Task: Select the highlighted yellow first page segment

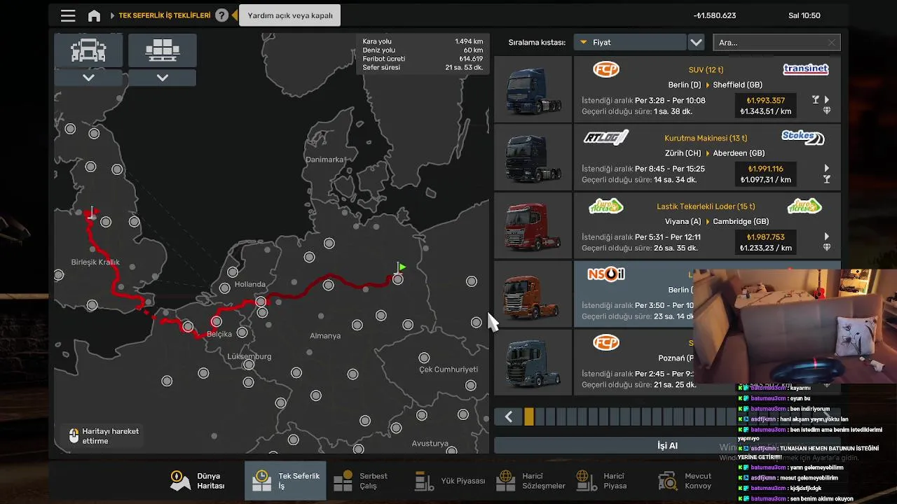Action: (529, 417)
